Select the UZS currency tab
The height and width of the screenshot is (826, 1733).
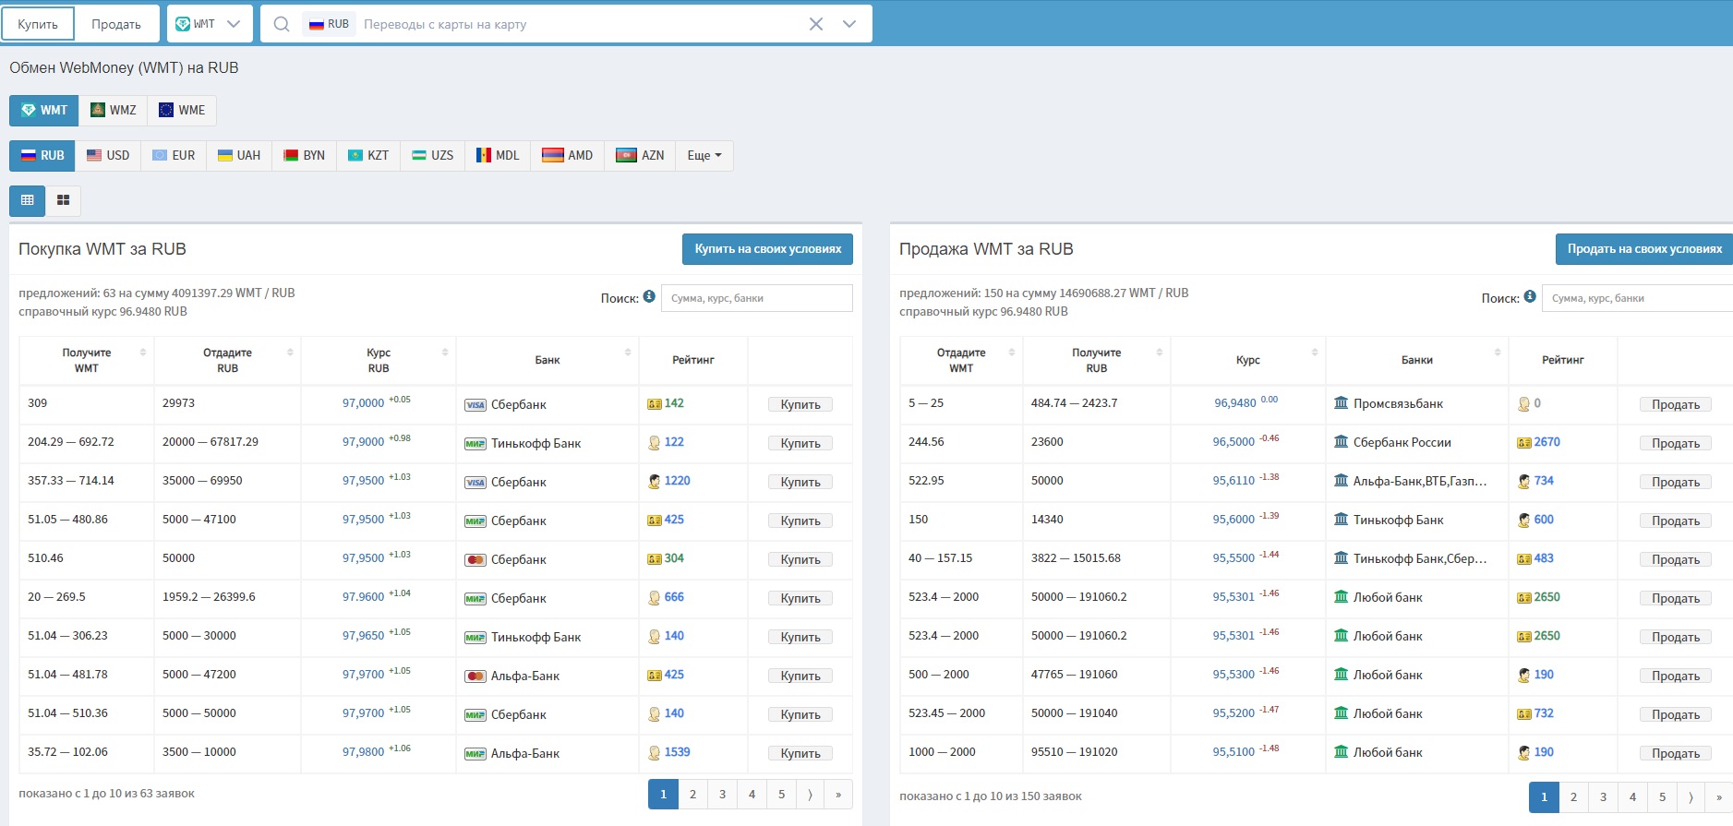click(x=433, y=155)
